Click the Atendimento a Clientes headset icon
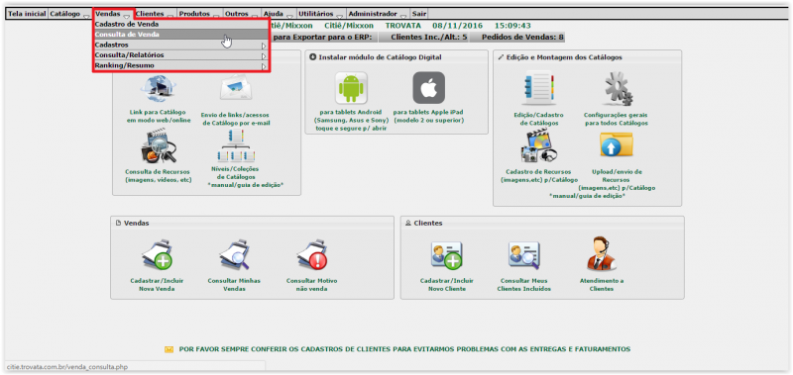 click(x=602, y=254)
